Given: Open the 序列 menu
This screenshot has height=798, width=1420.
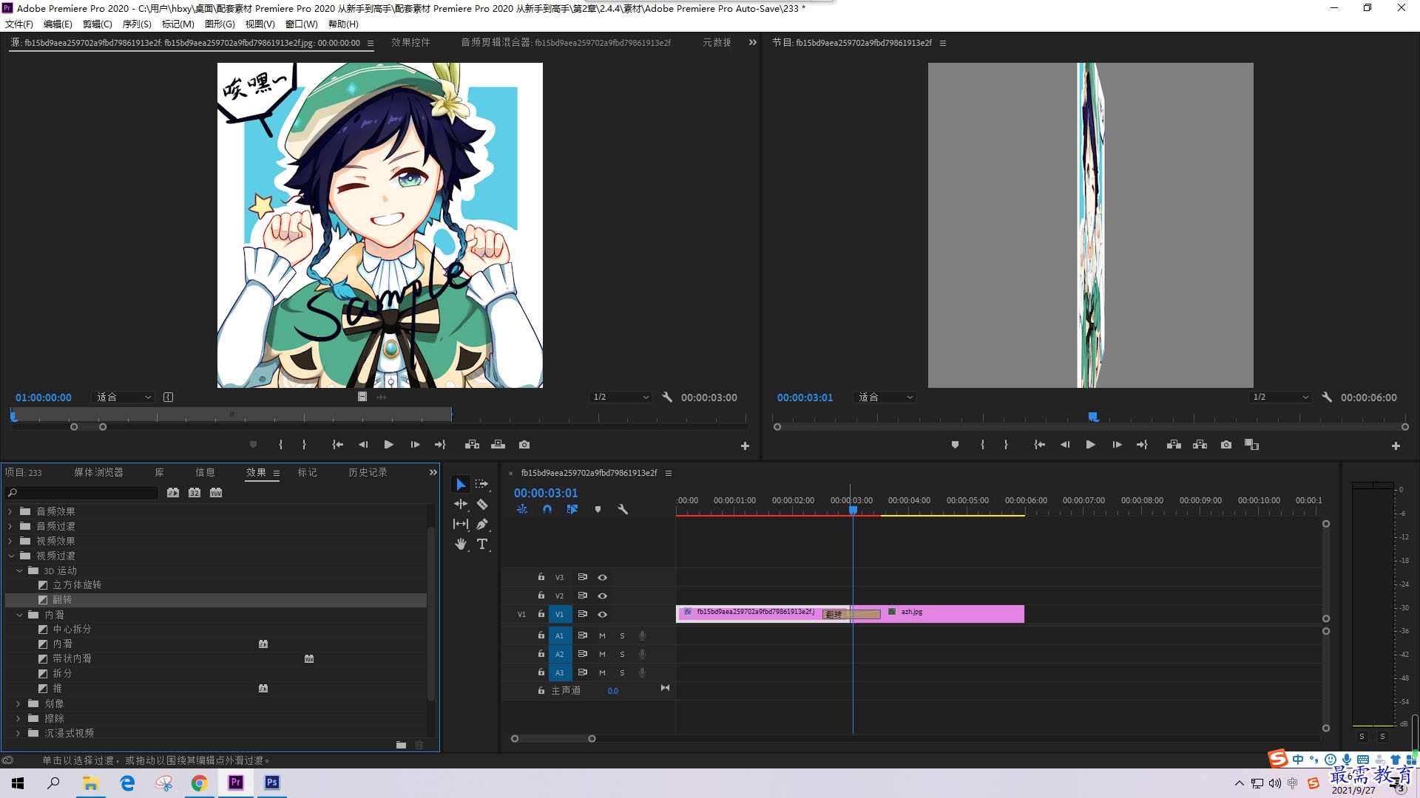Looking at the screenshot, I should (137, 24).
